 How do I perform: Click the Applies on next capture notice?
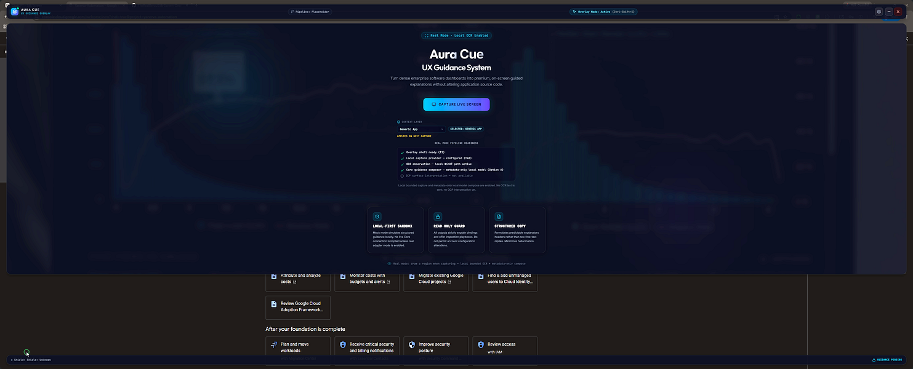(x=414, y=136)
